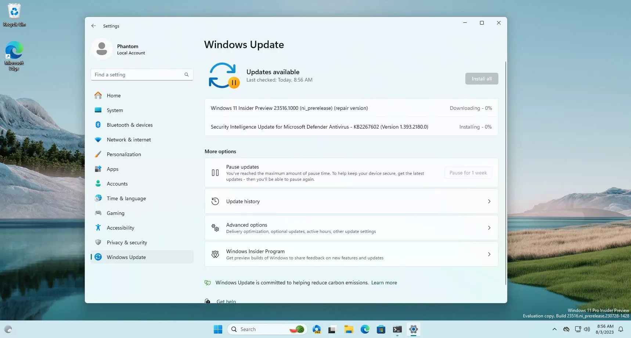Click in the Find a setting field
The image size is (631, 338).
142,75
